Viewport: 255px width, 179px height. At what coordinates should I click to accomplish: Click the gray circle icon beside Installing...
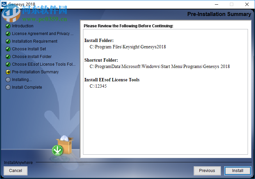point(8,80)
